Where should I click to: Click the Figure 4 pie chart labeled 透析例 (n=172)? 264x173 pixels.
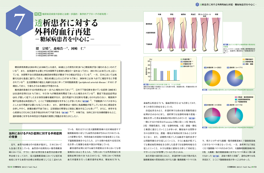click(x=235, y=116)
